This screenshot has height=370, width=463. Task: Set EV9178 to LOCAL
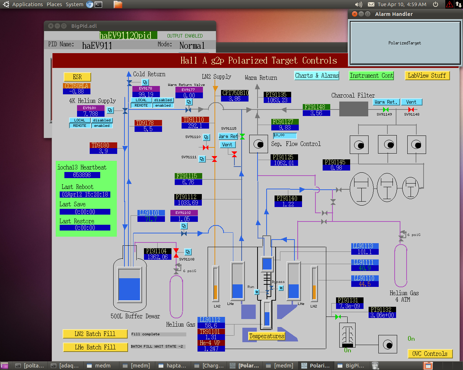[x=141, y=100]
